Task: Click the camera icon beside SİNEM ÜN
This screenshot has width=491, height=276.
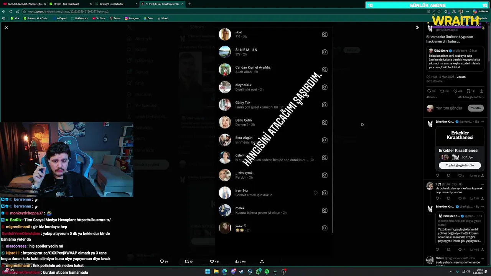Action: click(325, 52)
